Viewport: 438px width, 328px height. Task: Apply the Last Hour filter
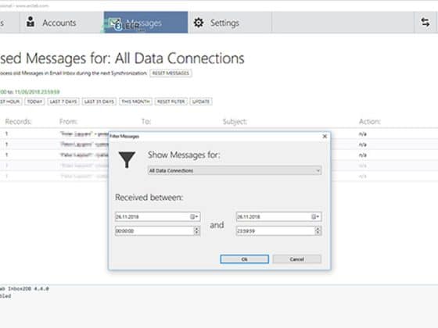coord(10,102)
